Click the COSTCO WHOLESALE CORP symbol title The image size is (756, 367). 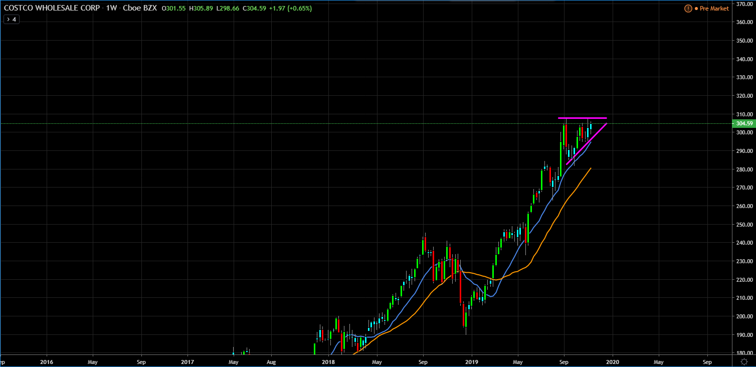click(x=52, y=9)
